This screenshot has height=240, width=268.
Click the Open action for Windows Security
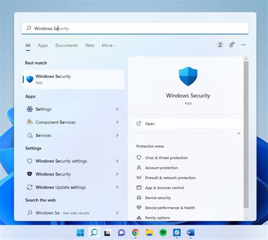click(x=188, y=124)
